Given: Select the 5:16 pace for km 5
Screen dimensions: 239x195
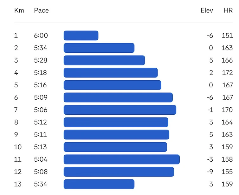Looking at the screenshot, I should pos(40,85).
